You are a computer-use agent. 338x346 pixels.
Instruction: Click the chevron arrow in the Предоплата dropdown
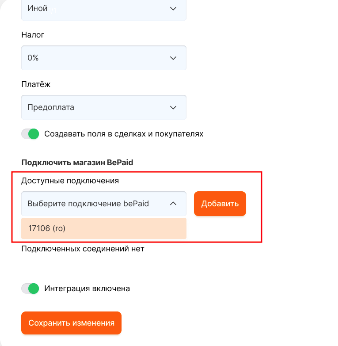[173, 107]
